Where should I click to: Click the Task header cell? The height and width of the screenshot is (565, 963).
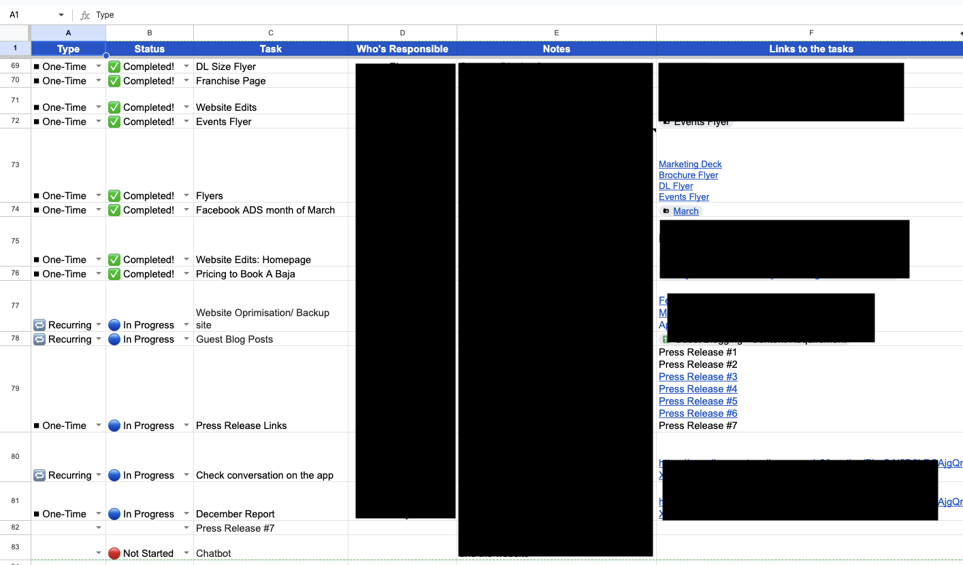click(x=271, y=49)
